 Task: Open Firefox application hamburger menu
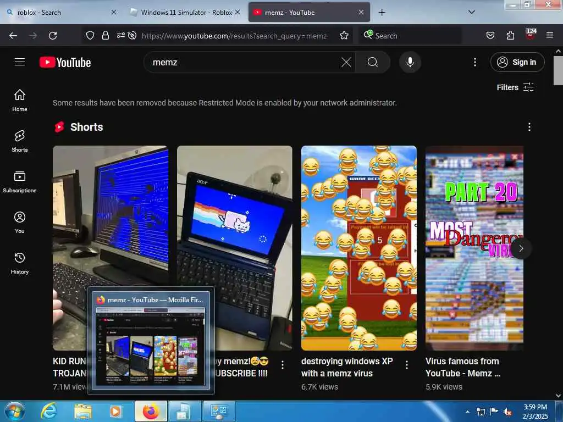click(549, 35)
